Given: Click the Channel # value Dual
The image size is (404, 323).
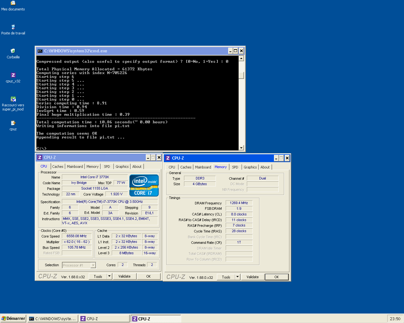Looking at the screenshot, I should [x=263, y=178].
